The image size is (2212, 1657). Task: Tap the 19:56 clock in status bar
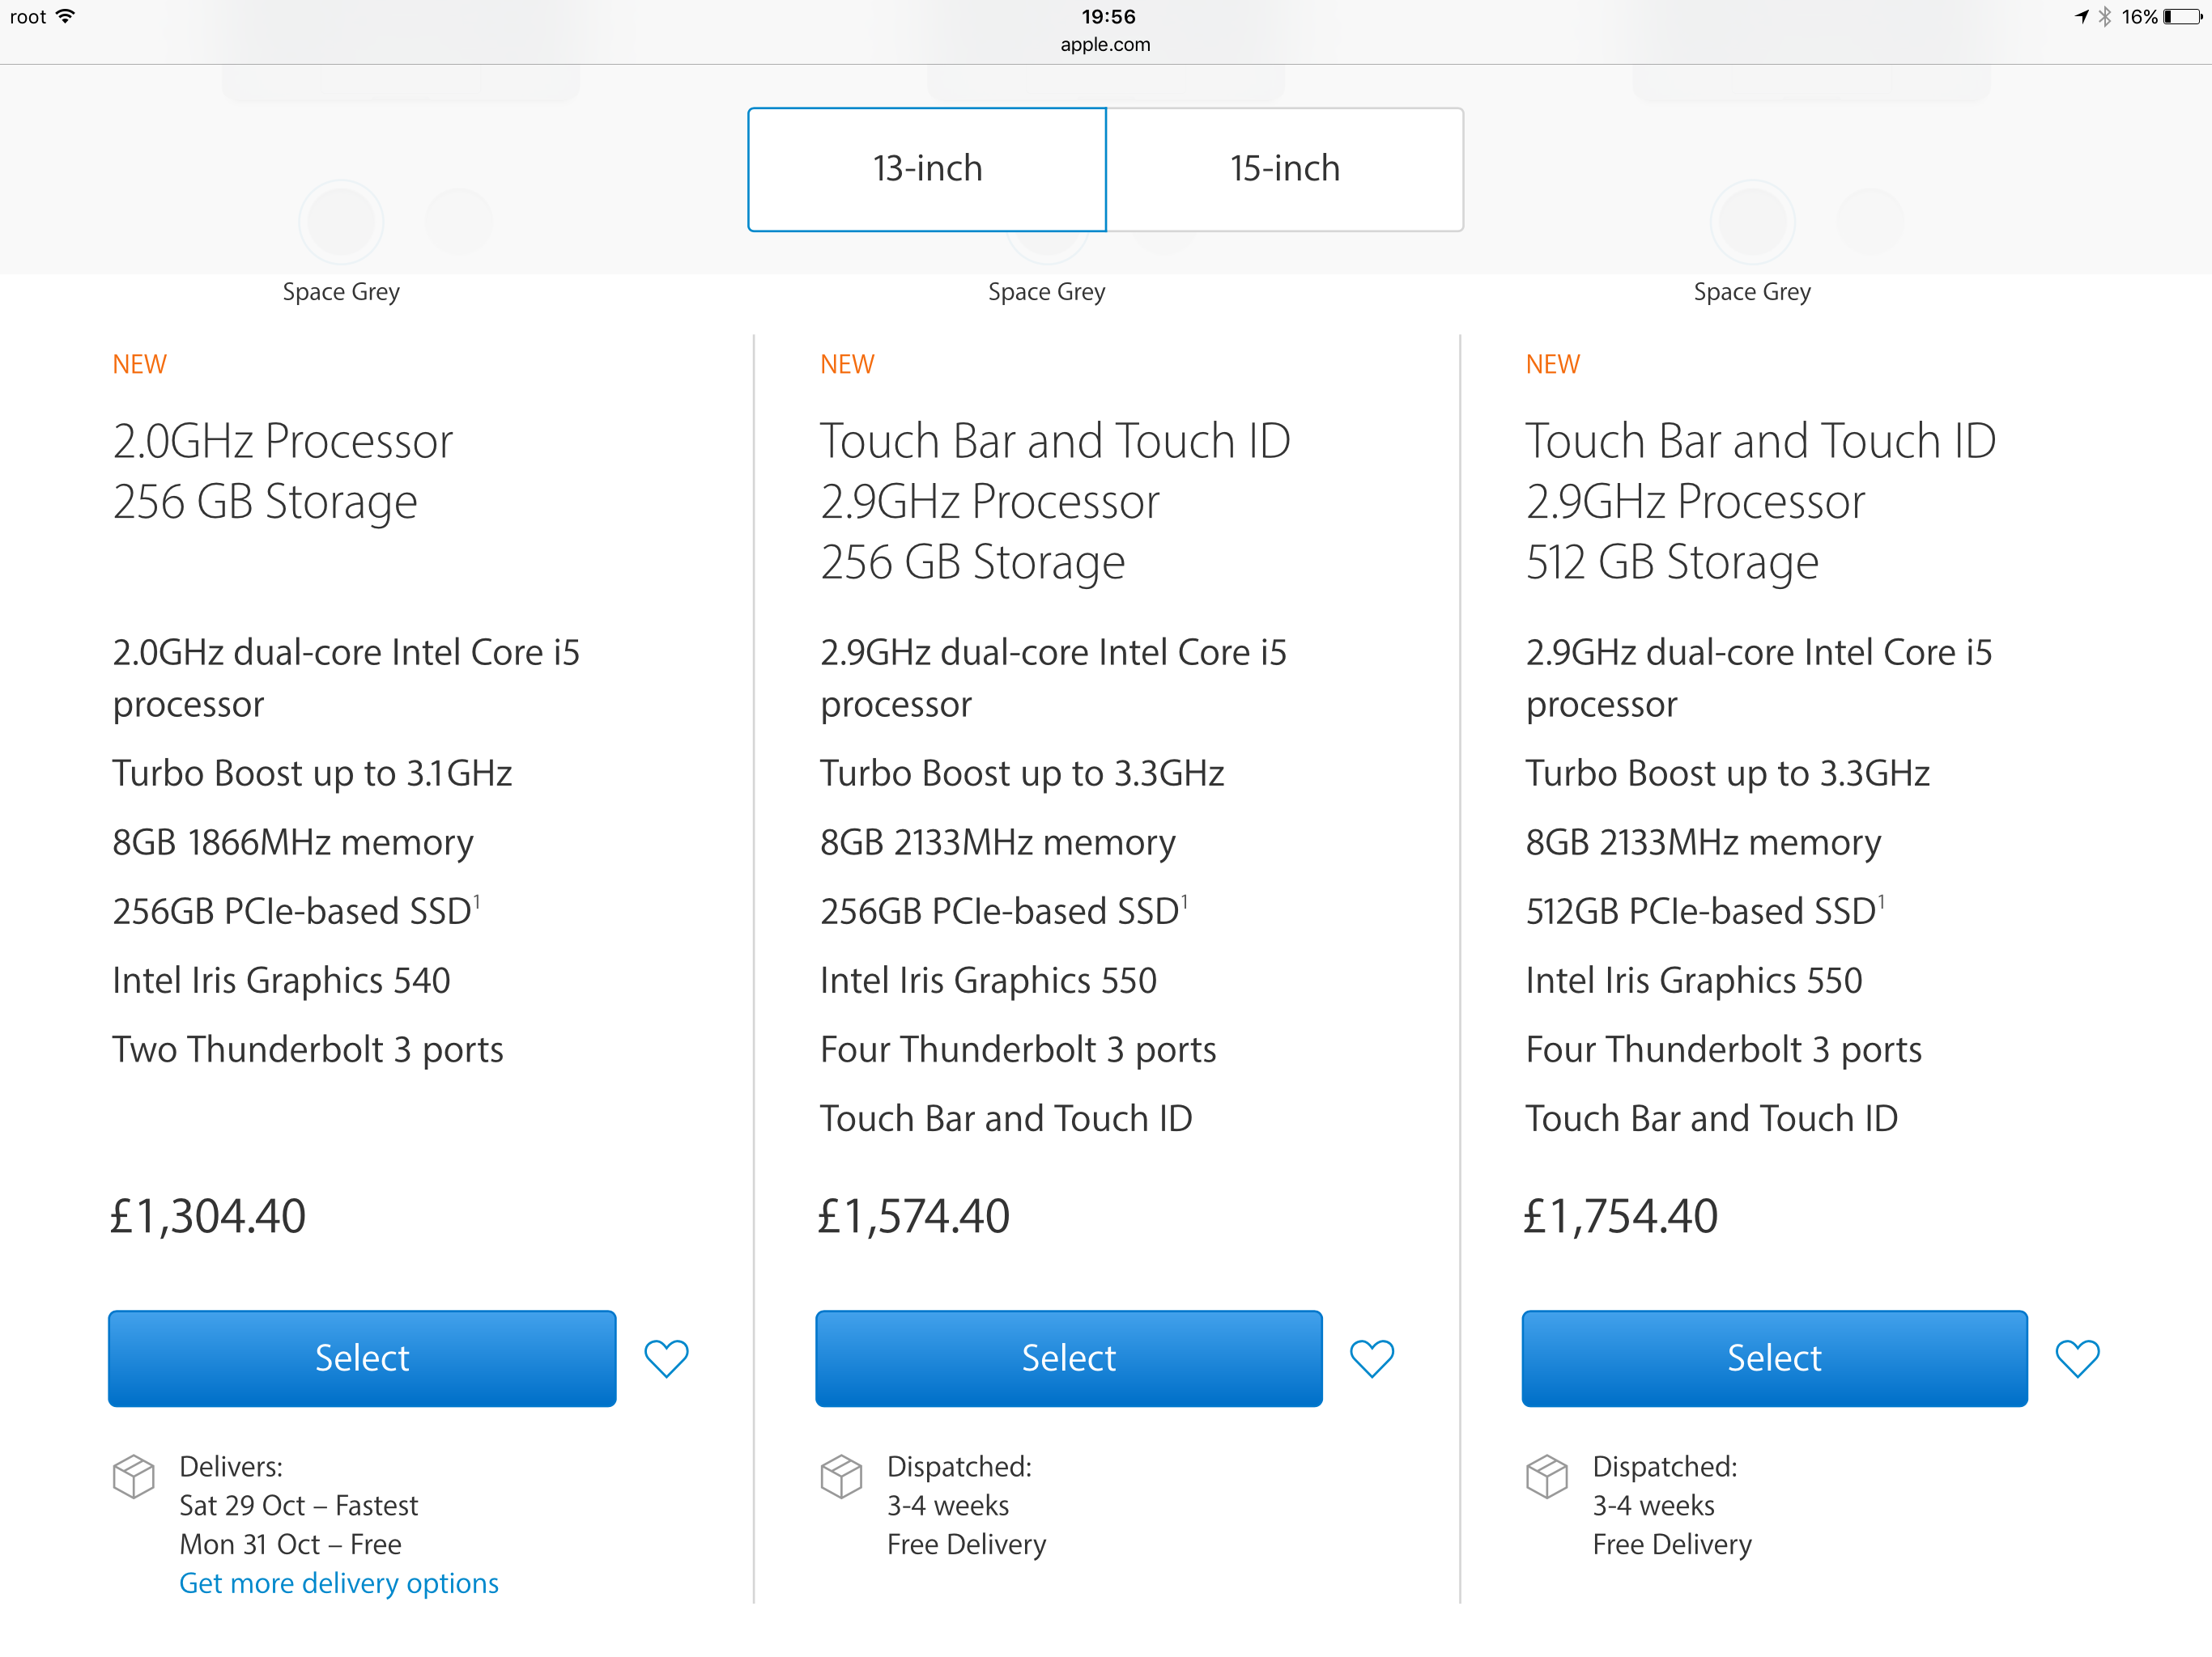(1108, 17)
